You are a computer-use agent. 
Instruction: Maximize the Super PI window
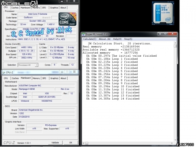coord(165,34)
